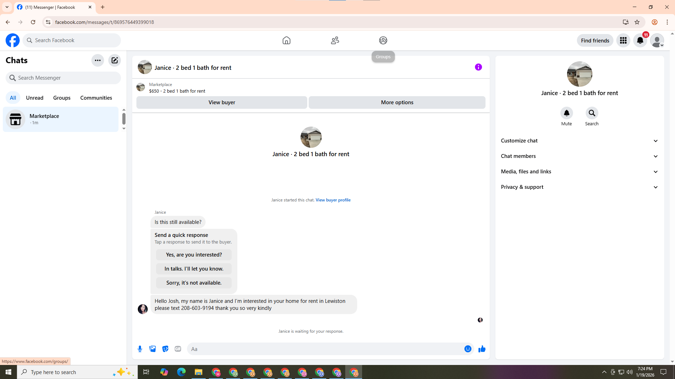Click the new message compose icon
The image size is (675, 379).
pos(115,60)
